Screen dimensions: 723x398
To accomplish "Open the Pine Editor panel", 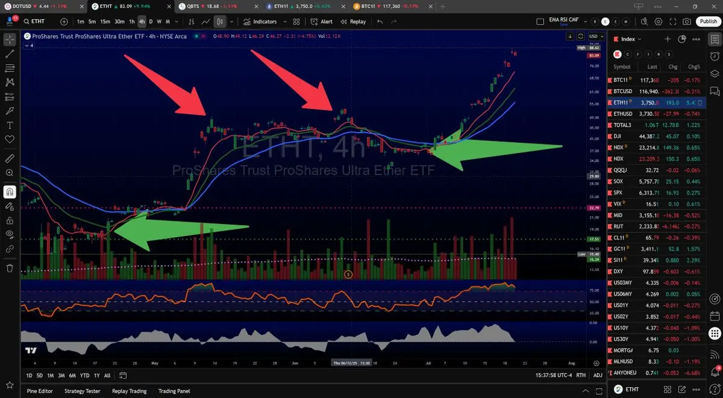I will pos(40,391).
